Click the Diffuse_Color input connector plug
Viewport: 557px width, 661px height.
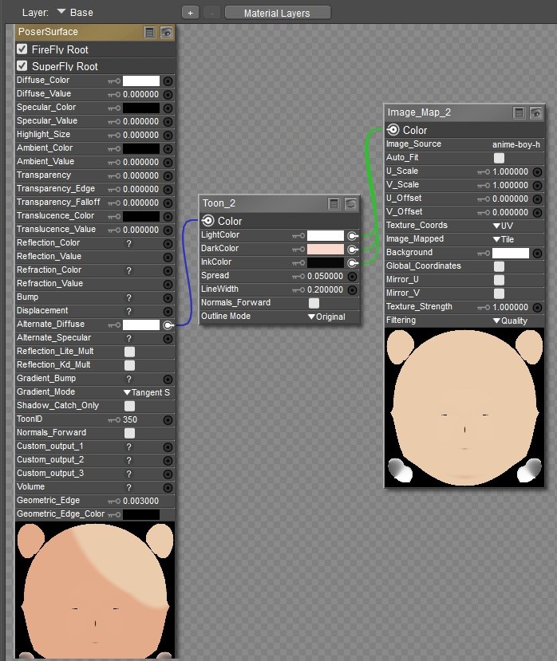click(168, 81)
